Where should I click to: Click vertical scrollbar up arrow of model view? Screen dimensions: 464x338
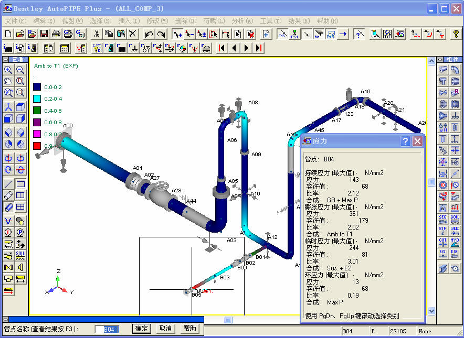[x=431, y=61]
